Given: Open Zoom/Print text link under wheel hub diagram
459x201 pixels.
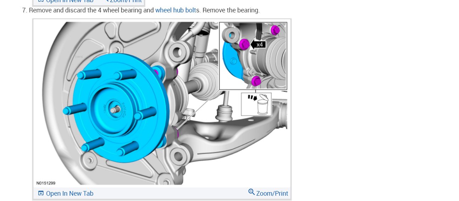Looking at the screenshot, I should (x=272, y=194).
